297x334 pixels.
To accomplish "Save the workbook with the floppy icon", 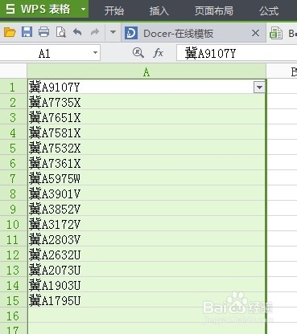I will tap(27, 32).
